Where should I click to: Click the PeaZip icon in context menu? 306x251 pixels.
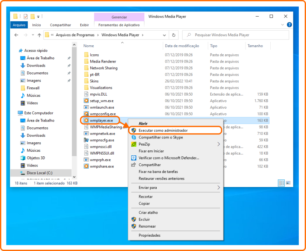click(x=134, y=144)
